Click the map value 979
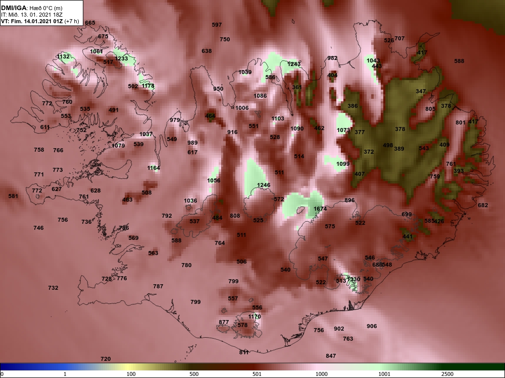The width and height of the screenshot is (505, 378). pos(175,120)
